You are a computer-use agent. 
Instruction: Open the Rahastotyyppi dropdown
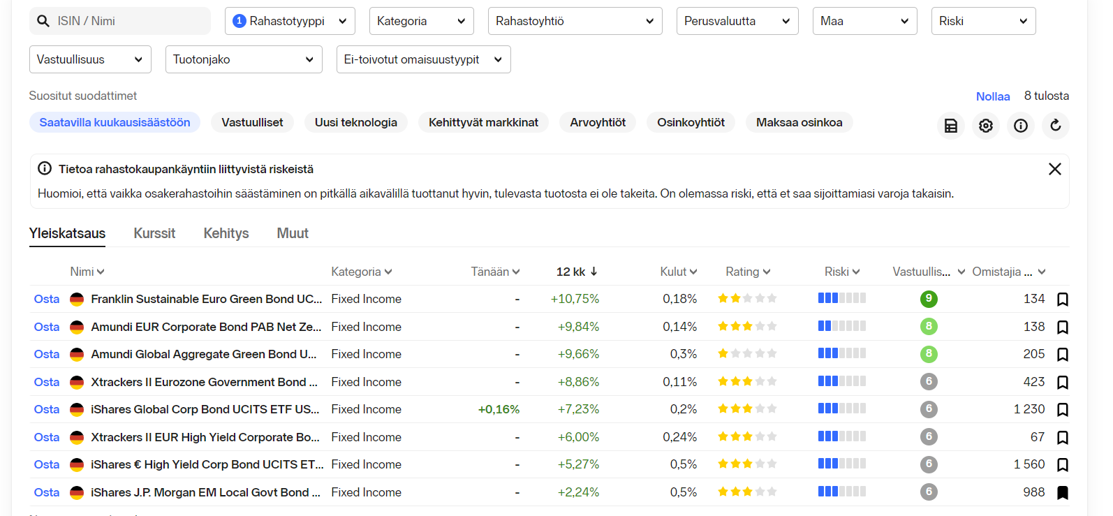click(x=290, y=21)
